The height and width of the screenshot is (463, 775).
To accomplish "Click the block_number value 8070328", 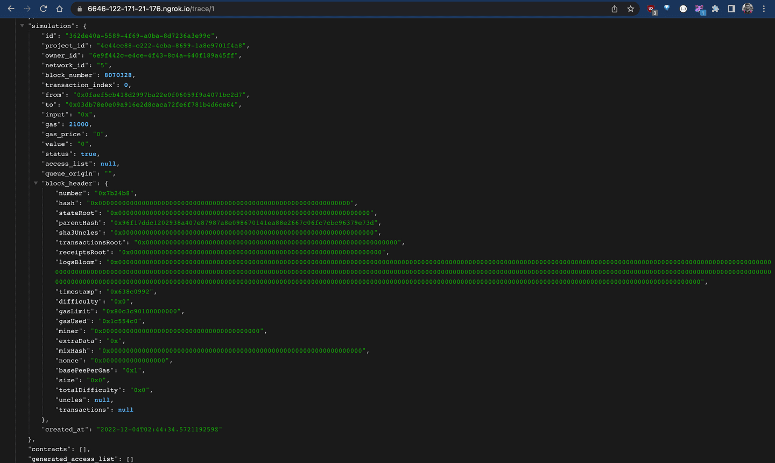I will pos(118,75).
